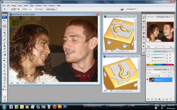Open the Navigator panel options menu
This screenshot has width=177, height=110.
click(173, 17)
